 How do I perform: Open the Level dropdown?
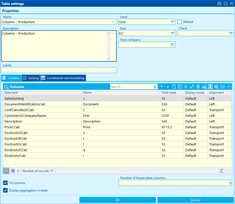tap(172, 22)
